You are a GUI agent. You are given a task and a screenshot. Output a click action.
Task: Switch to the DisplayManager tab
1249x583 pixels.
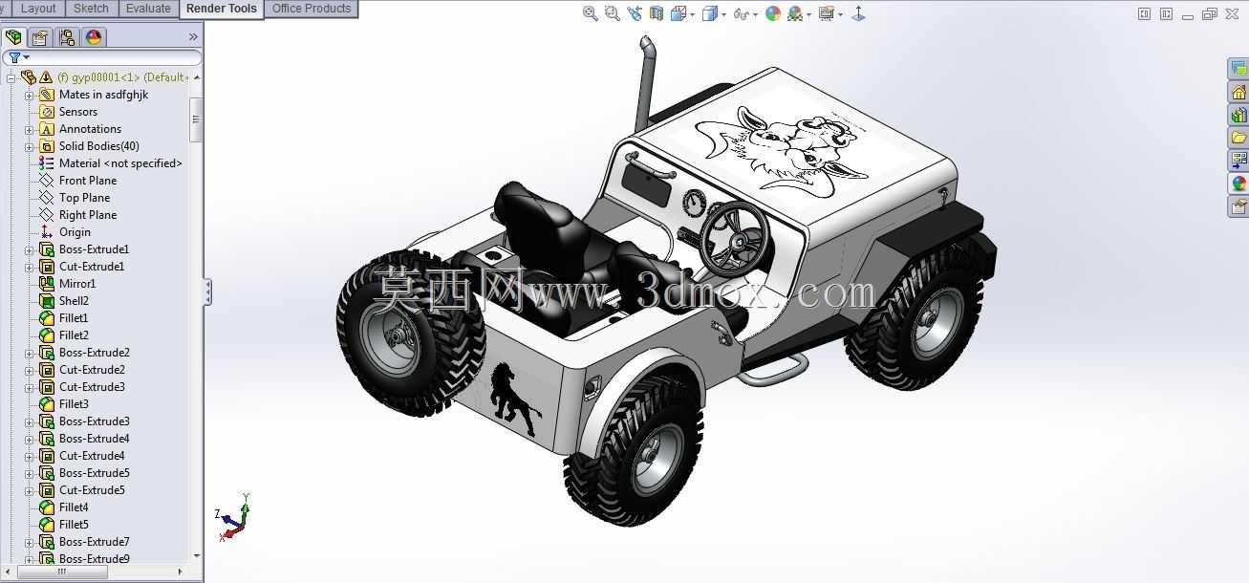point(94,37)
